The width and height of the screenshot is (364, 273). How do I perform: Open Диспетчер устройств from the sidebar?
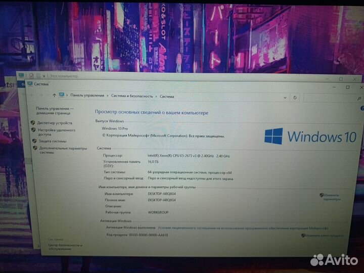tap(54, 123)
